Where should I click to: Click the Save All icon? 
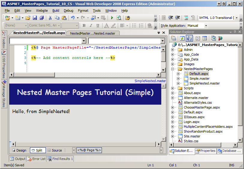pyautogui.click(x=42, y=18)
